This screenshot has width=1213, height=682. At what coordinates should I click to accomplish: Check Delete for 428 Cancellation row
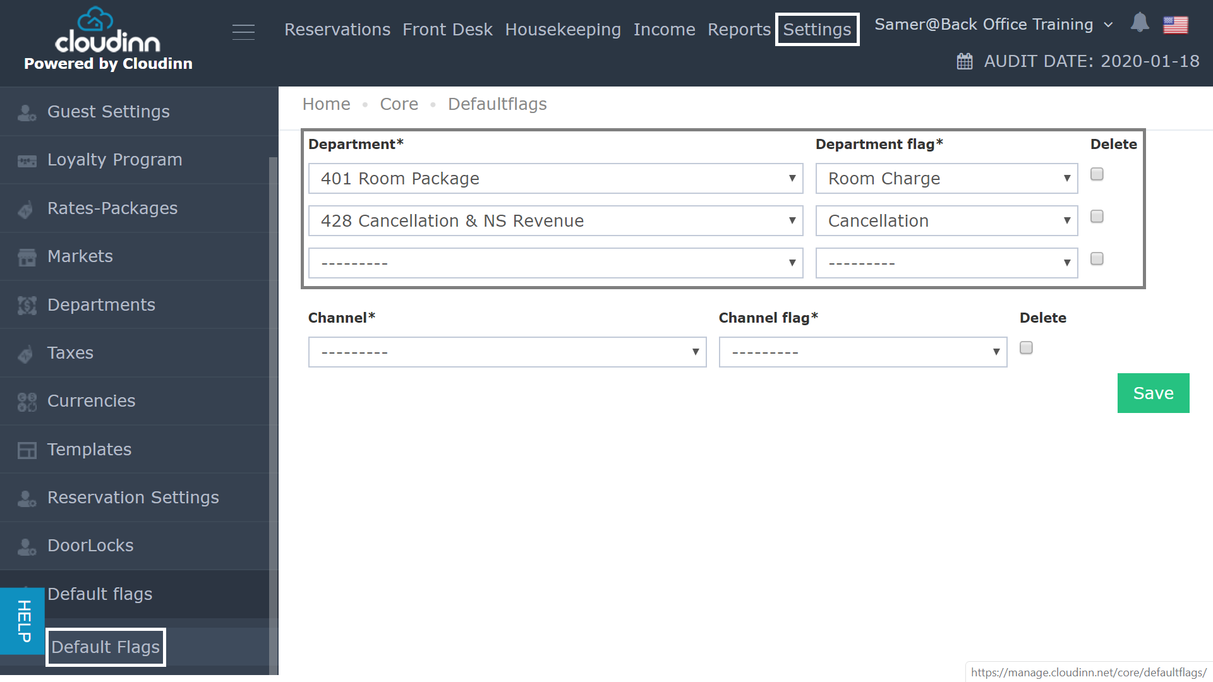coord(1097,217)
